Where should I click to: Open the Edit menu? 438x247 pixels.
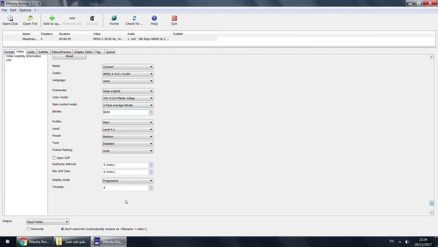[13, 10]
